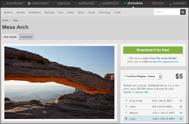Browse the Sports category

coord(81,12)
